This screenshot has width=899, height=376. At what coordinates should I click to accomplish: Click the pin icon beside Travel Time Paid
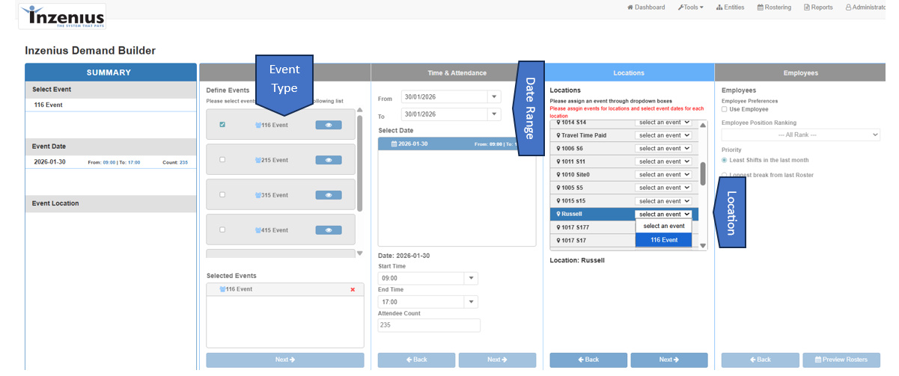tap(558, 135)
